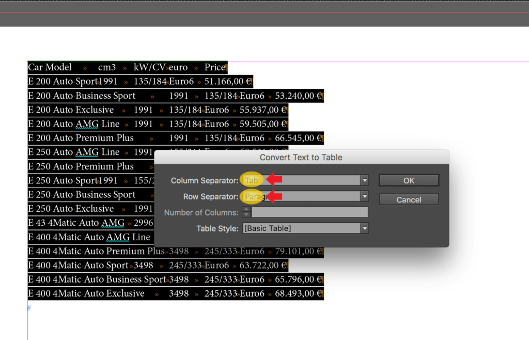The height and width of the screenshot is (340, 529).
Task: Click the Price column header text
Action: tap(212, 67)
